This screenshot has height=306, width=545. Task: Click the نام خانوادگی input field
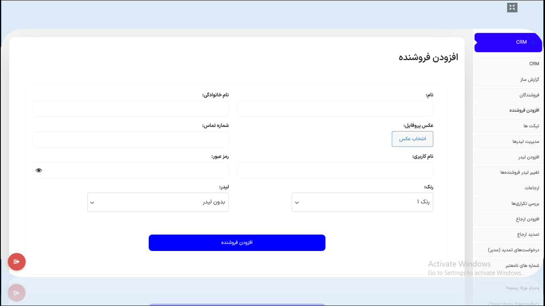tap(130, 109)
